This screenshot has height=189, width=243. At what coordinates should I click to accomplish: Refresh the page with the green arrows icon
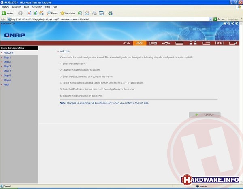(35, 13)
